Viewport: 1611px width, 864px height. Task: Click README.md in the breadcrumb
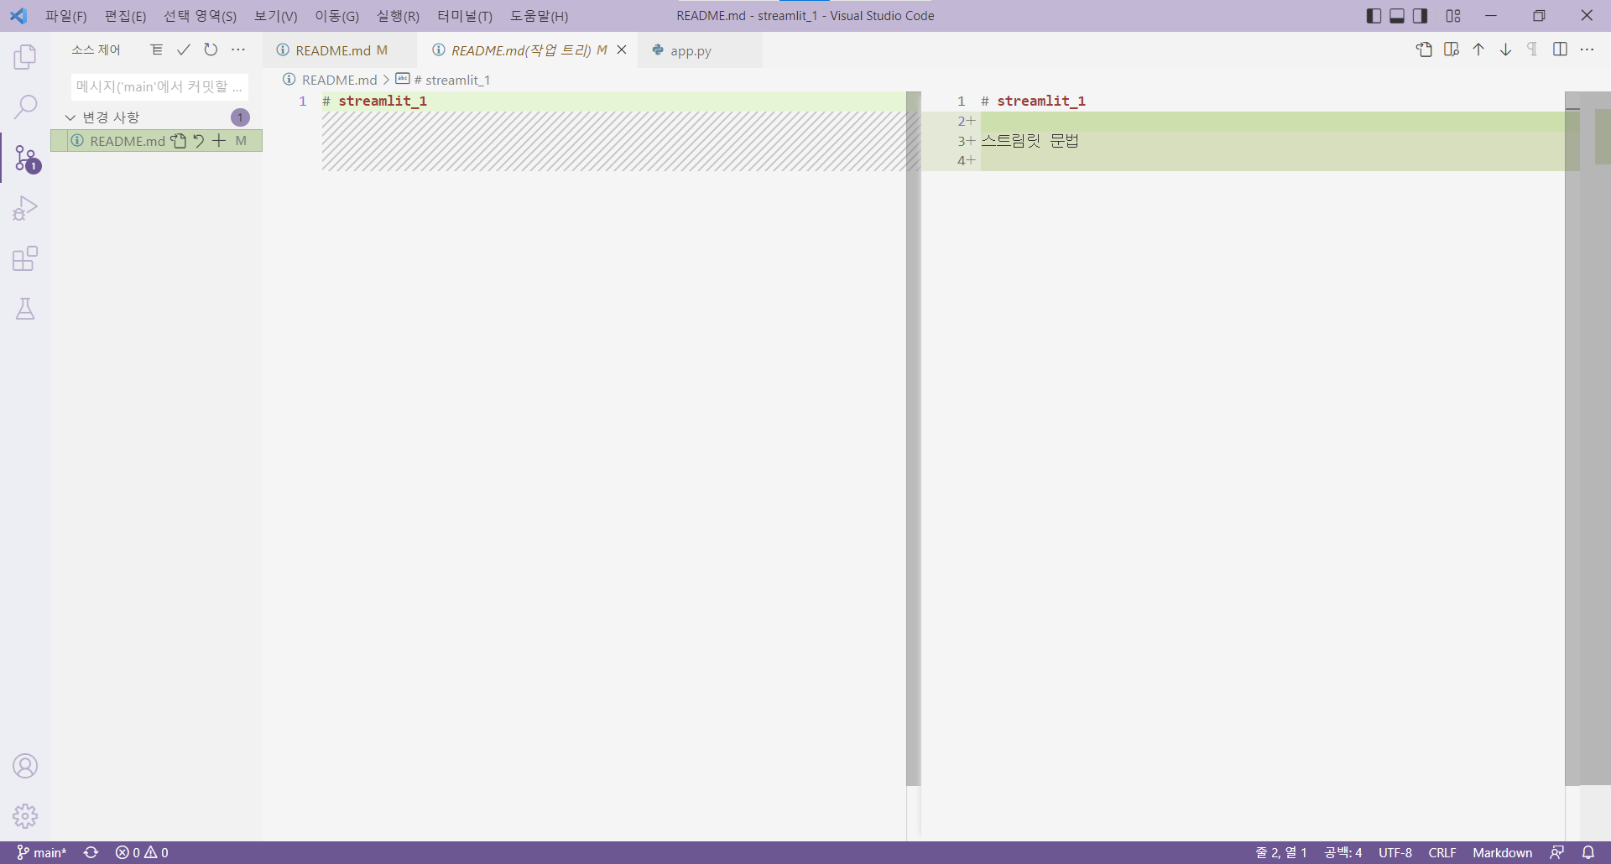339,80
